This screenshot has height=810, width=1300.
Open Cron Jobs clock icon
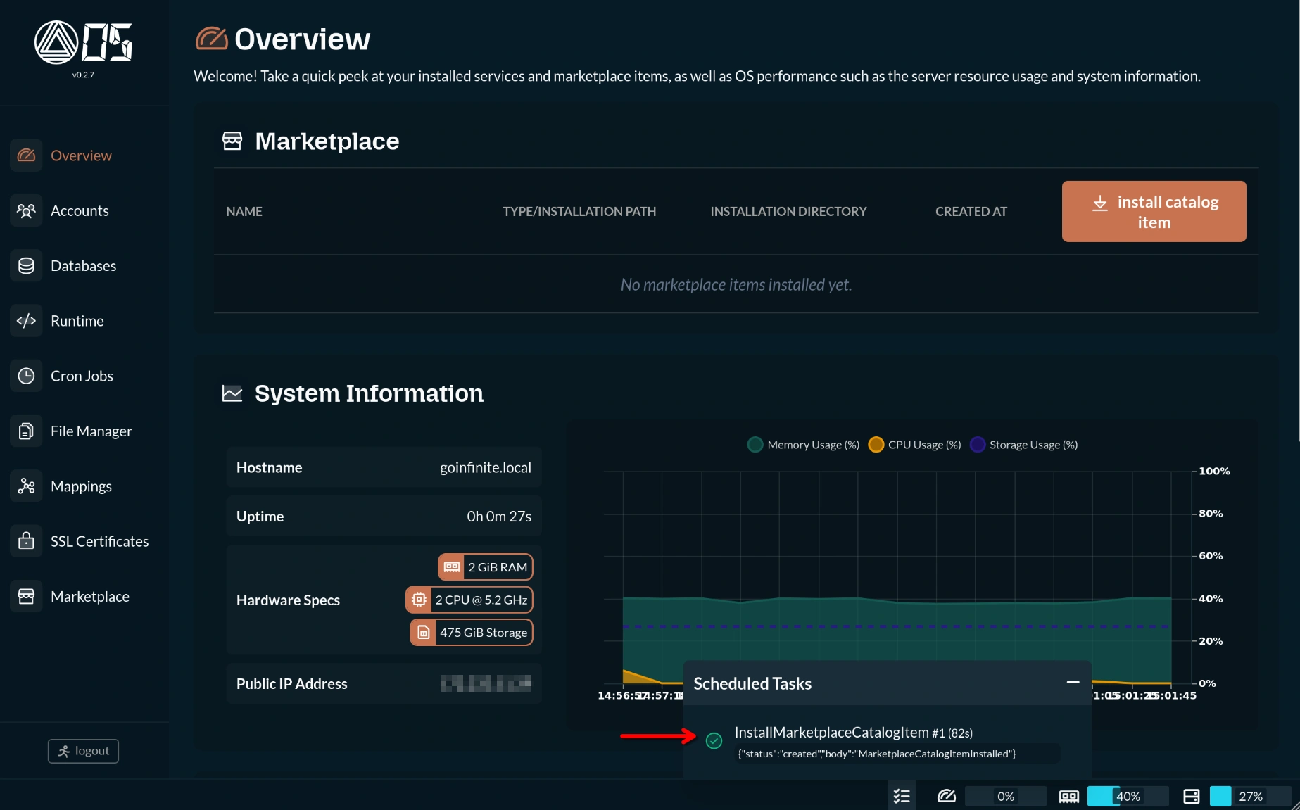click(x=26, y=376)
